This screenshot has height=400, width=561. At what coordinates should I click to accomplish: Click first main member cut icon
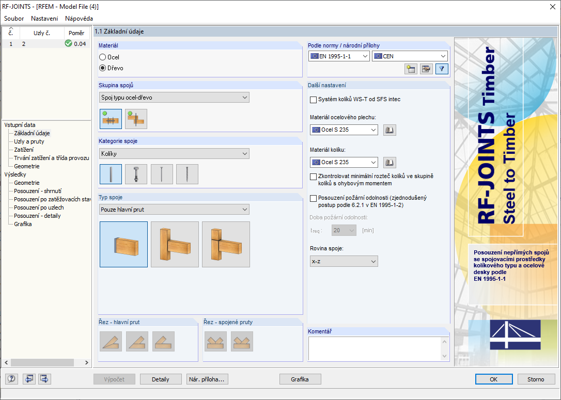pyautogui.click(x=111, y=341)
